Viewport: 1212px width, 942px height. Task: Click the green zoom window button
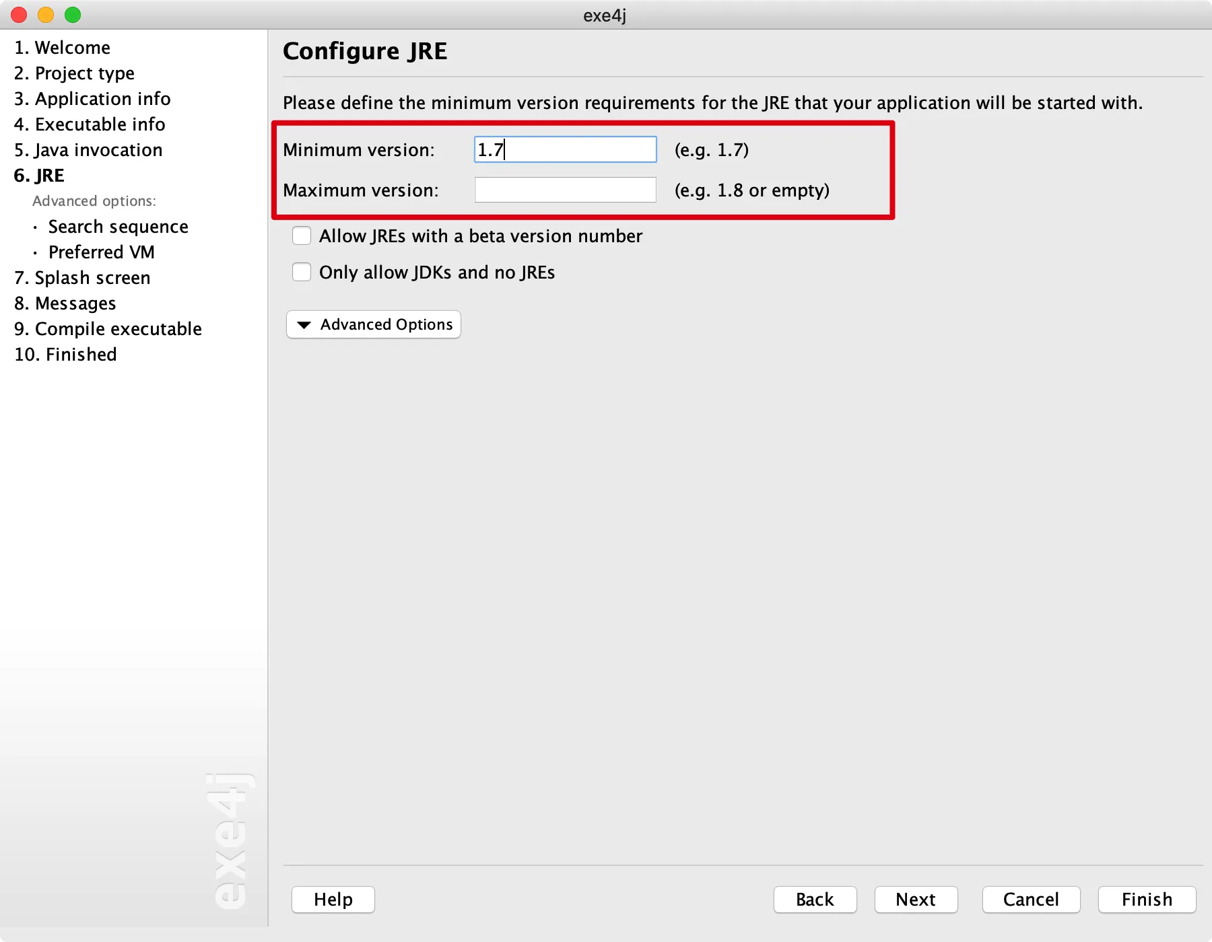click(x=73, y=15)
